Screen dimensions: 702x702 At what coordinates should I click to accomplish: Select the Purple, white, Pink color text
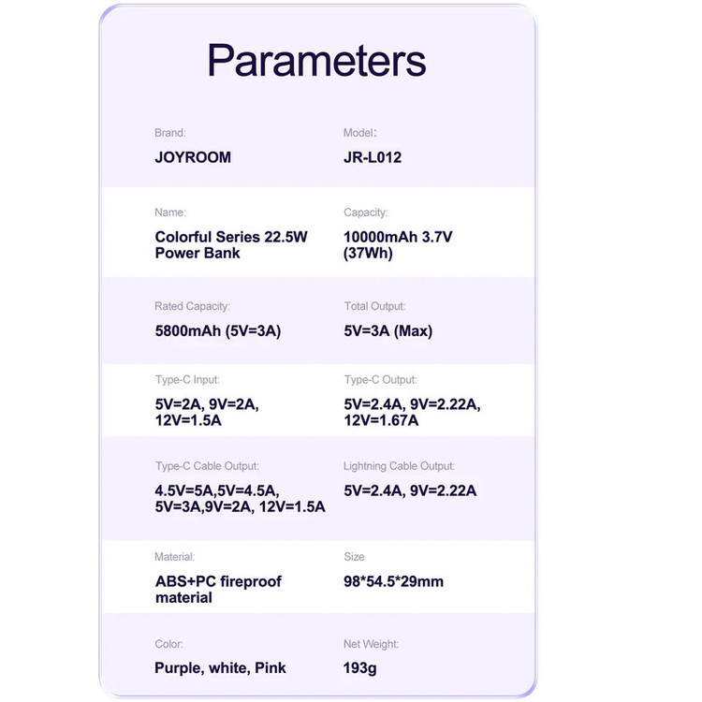[220, 667]
